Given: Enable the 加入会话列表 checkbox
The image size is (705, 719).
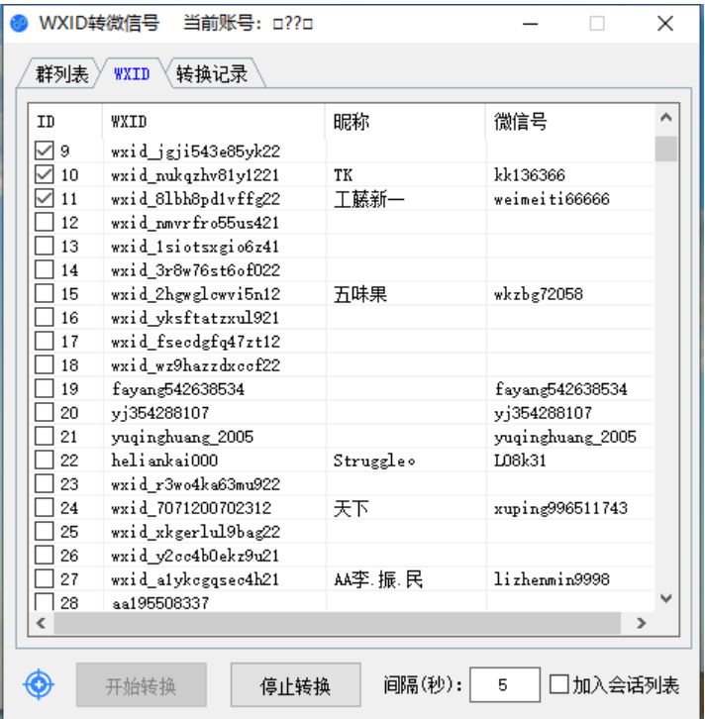Looking at the screenshot, I should 559,684.
